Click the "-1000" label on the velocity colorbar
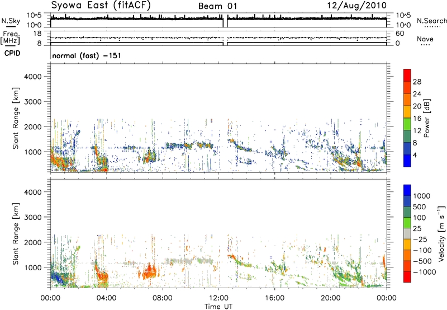The width and height of the screenshot is (447, 310). tap(424, 272)
